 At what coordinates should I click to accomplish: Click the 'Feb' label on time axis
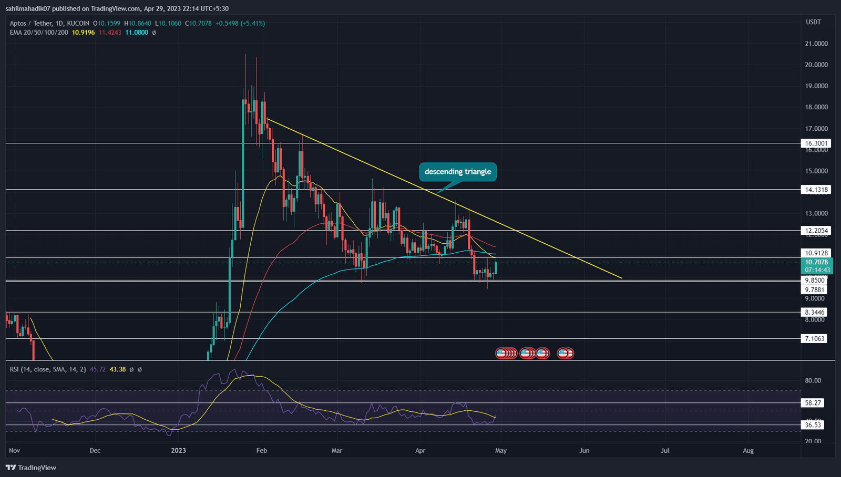262,451
